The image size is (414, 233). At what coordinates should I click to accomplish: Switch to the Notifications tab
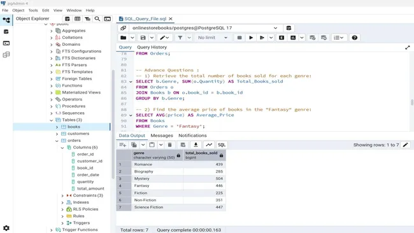pos(192,136)
